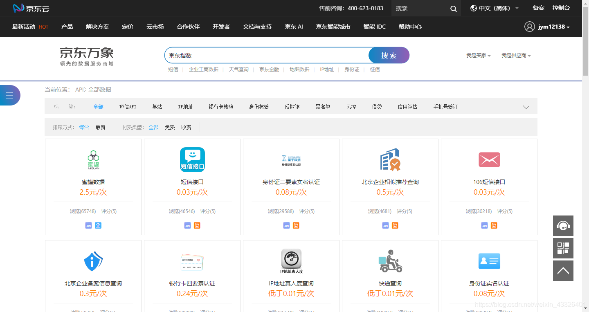Select the 手机号验证 tag filter
Viewport: 589px width, 312px height.
pos(445,107)
